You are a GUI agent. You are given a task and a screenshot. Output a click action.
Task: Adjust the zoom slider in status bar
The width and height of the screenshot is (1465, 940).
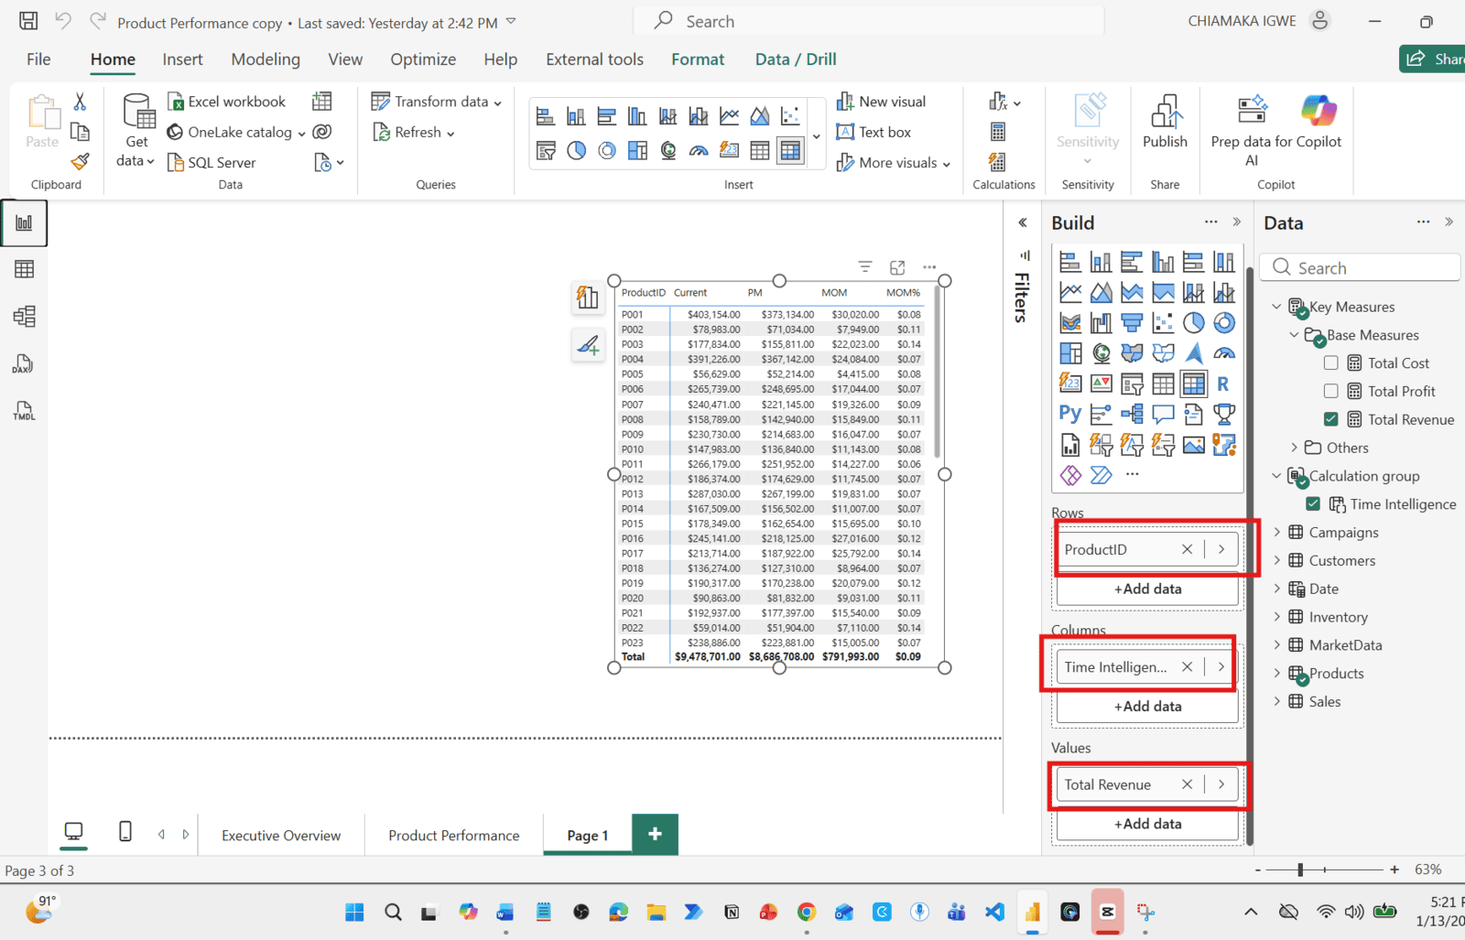pos(1300,870)
